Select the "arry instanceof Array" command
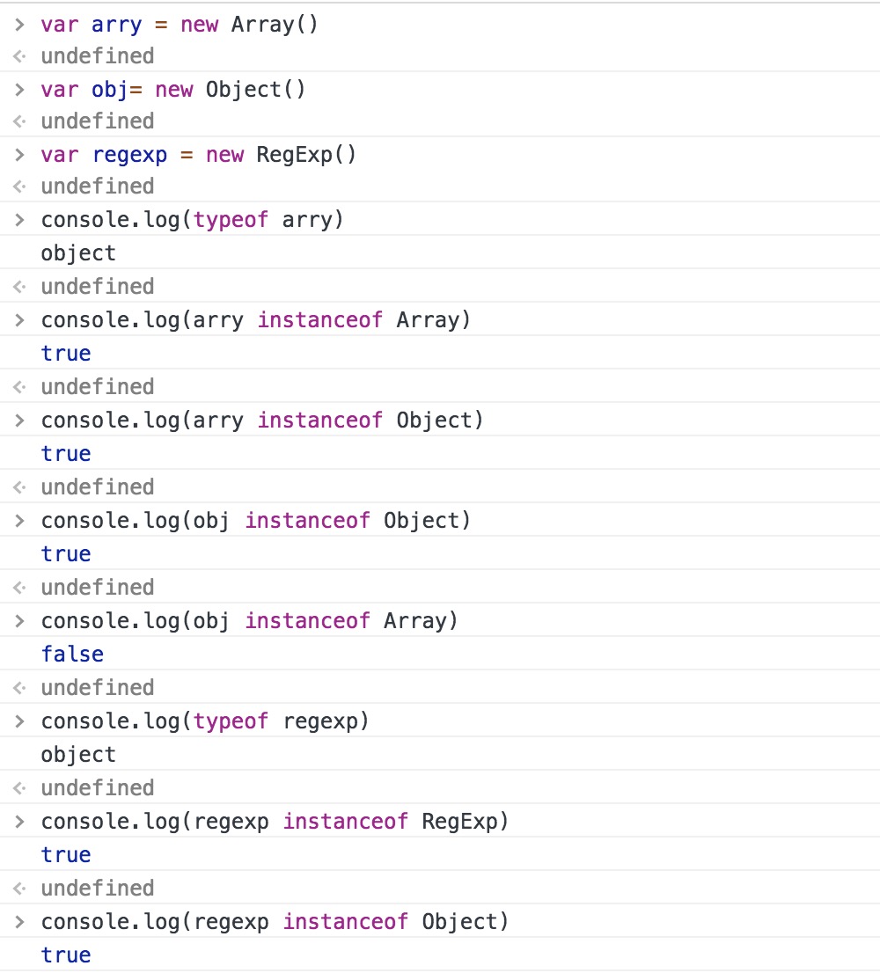 click(256, 319)
